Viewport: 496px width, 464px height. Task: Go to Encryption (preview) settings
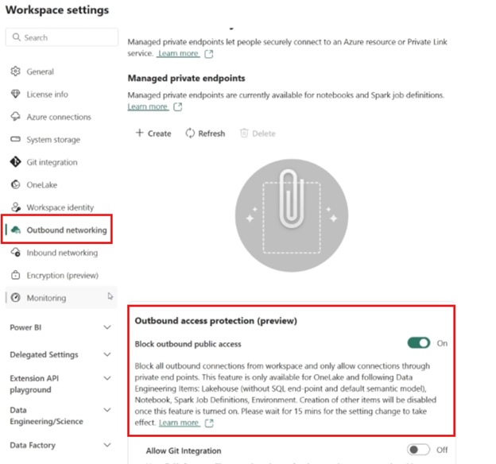coord(62,275)
